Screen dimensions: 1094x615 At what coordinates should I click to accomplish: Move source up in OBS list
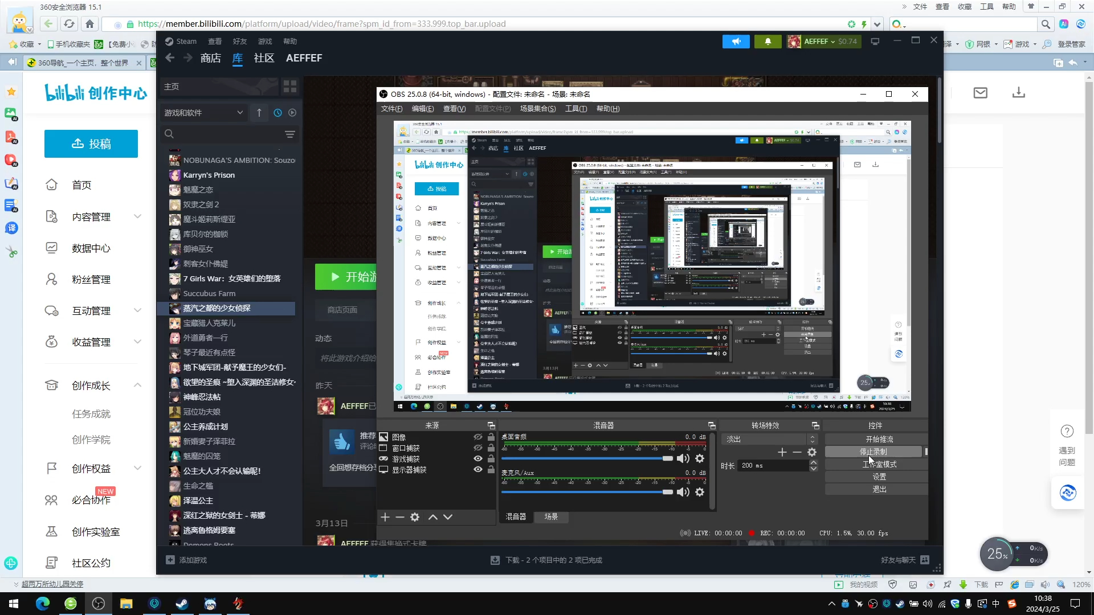pyautogui.click(x=433, y=517)
